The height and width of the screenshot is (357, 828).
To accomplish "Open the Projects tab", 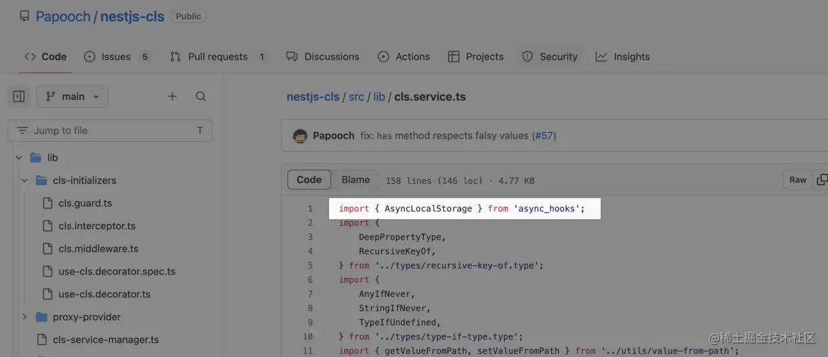I will [476, 57].
